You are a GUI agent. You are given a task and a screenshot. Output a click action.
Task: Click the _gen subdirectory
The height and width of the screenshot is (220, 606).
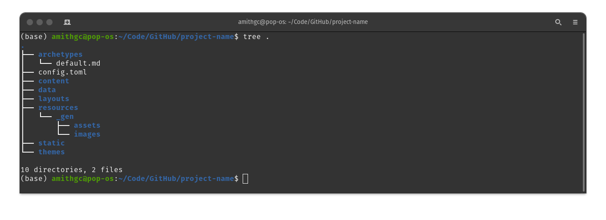(65, 117)
